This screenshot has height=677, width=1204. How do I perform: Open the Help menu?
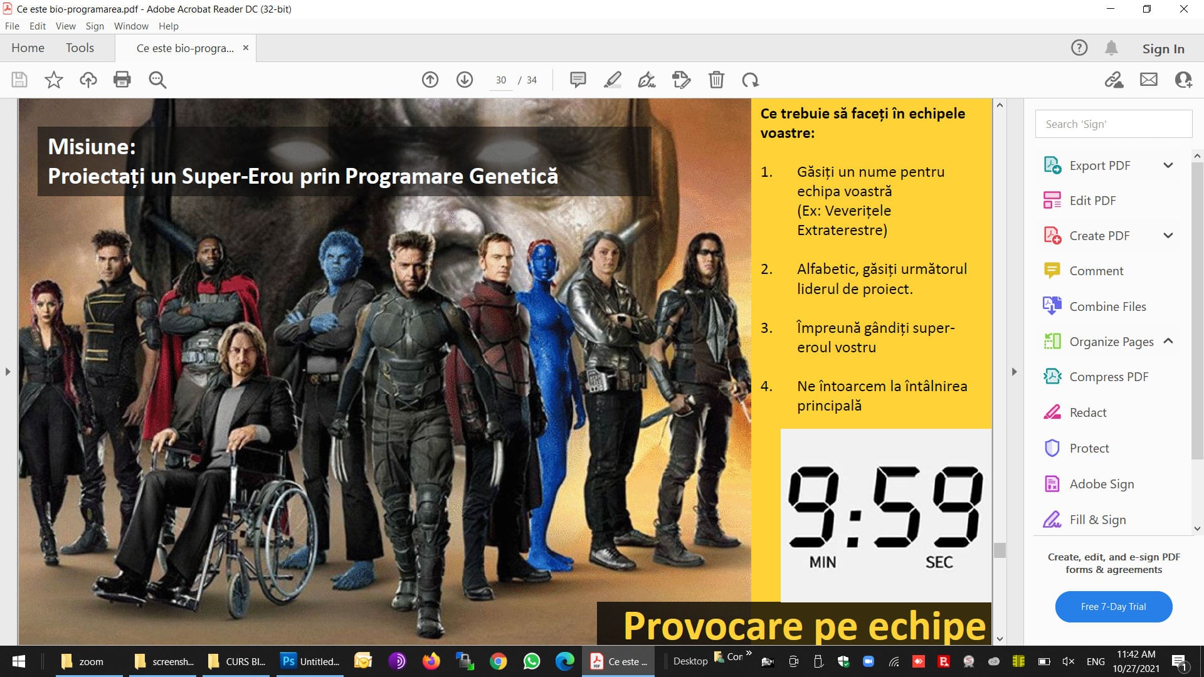pyautogui.click(x=168, y=26)
